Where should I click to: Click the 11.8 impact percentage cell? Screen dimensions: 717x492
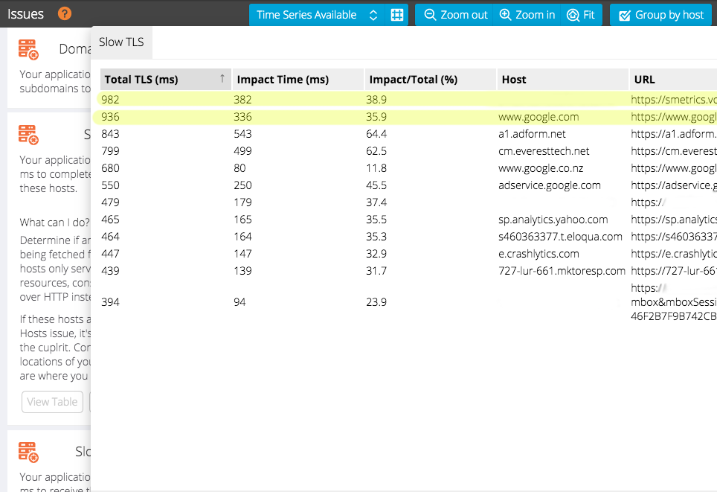[x=376, y=168]
